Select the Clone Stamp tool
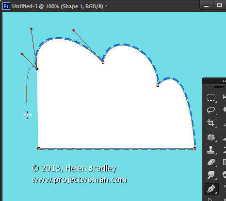Viewport: 226px width, 201px height. pos(211,150)
